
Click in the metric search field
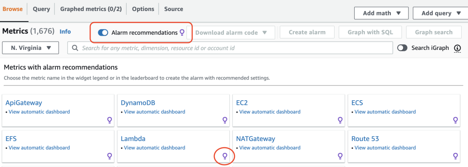tap(230, 48)
